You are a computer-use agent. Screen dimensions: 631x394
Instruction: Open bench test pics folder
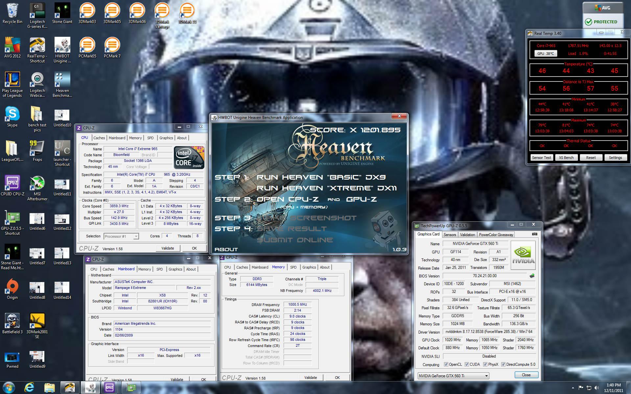pos(37,119)
